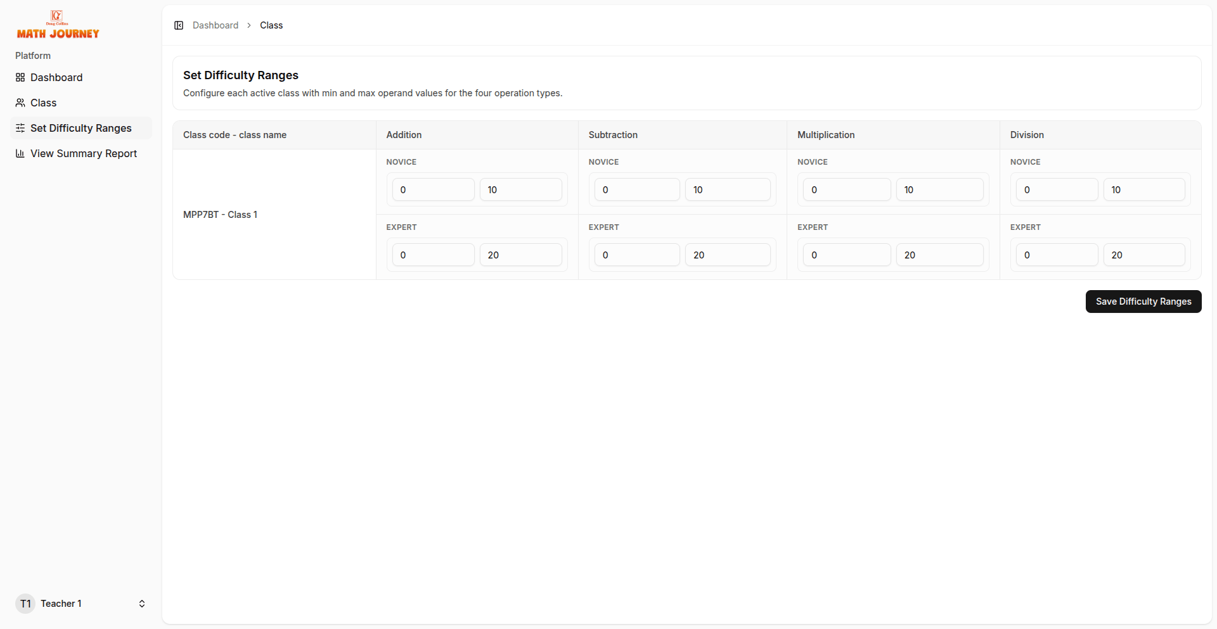Click the Set Difficulty Ranges page heading
This screenshot has width=1217, height=629.
click(x=241, y=75)
